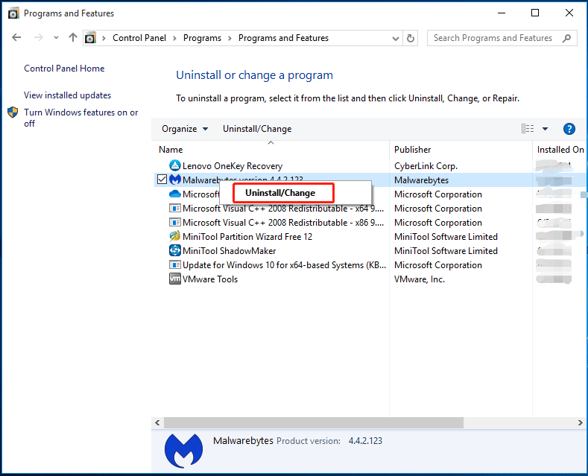
Task: Click the horizontal scrollbar thumb
Action: [314, 423]
